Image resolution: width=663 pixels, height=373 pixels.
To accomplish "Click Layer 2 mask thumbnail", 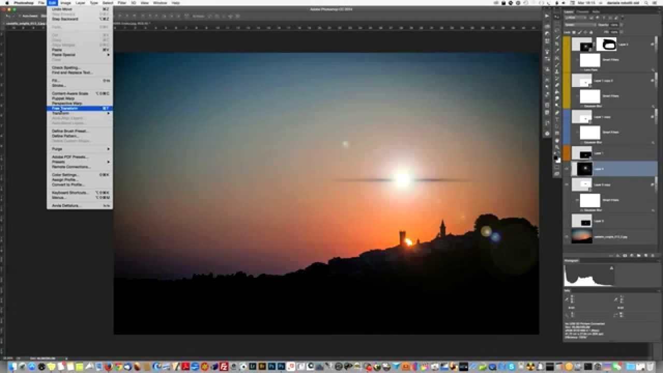I will [x=607, y=44].
